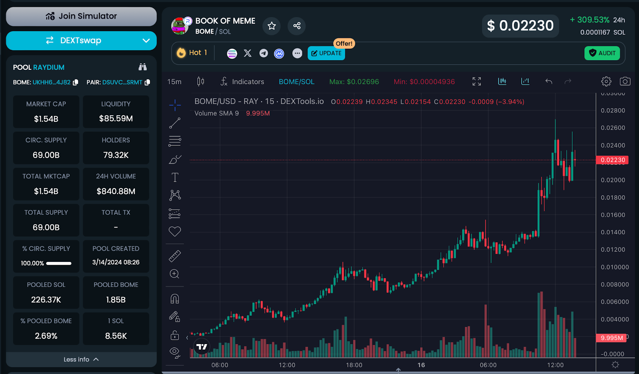The width and height of the screenshot is (639, 374).
Task: Open the prediction and measurement tools
Action: 175,214
